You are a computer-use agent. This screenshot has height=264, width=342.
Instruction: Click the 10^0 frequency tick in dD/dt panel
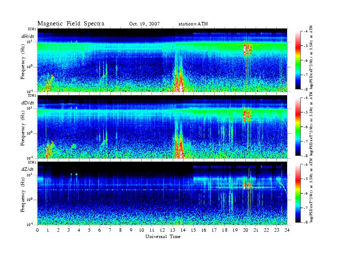[30, 133]
